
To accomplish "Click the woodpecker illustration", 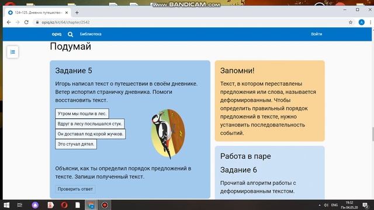I will pos(168,134).
